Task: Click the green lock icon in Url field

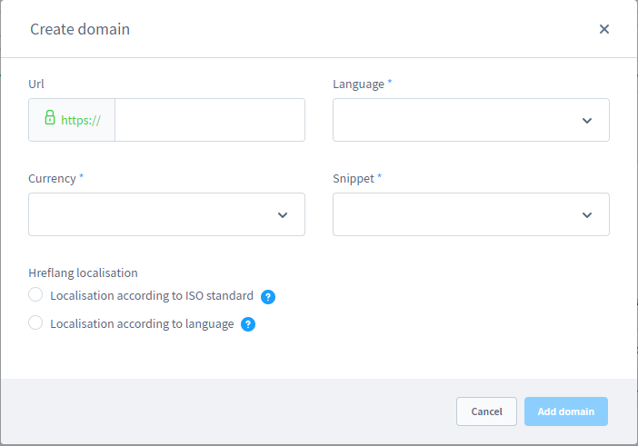Action: pos(50,119)
